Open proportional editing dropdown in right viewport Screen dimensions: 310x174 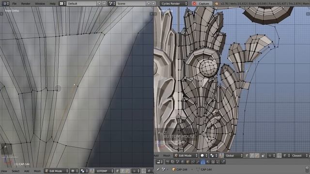point(271,156)
